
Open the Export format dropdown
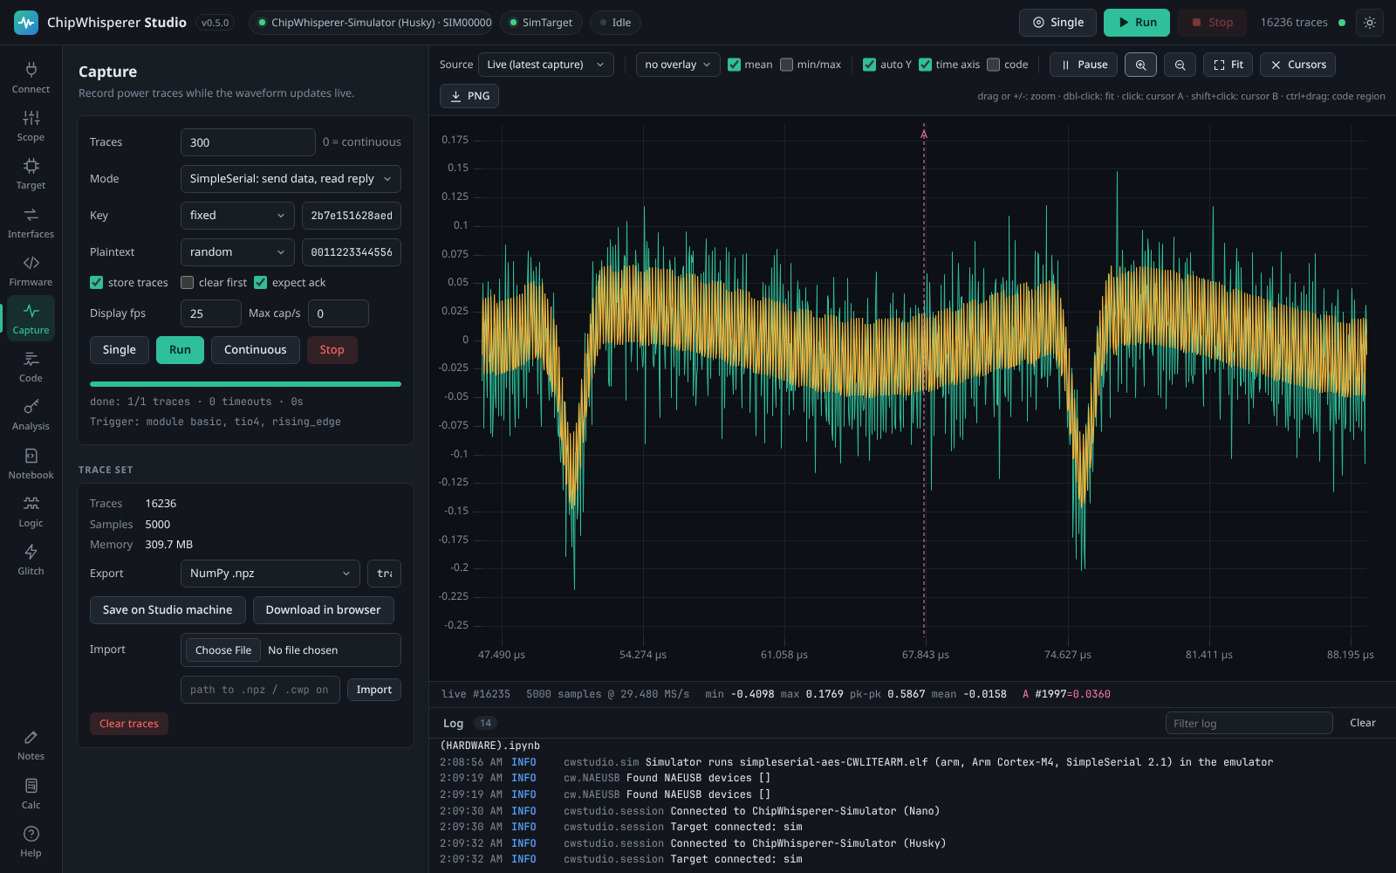click(270, 574)
